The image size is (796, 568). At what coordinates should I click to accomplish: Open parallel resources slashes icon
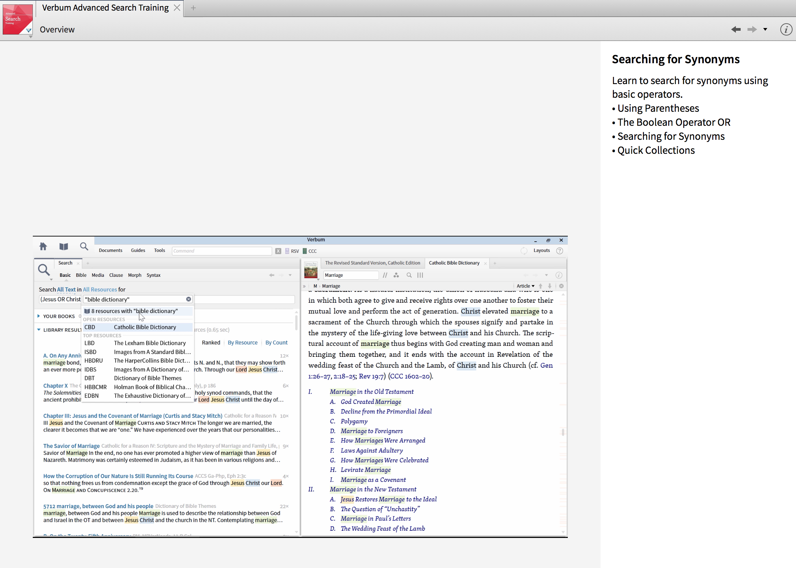pyautogui.click(x=385, y=275)
